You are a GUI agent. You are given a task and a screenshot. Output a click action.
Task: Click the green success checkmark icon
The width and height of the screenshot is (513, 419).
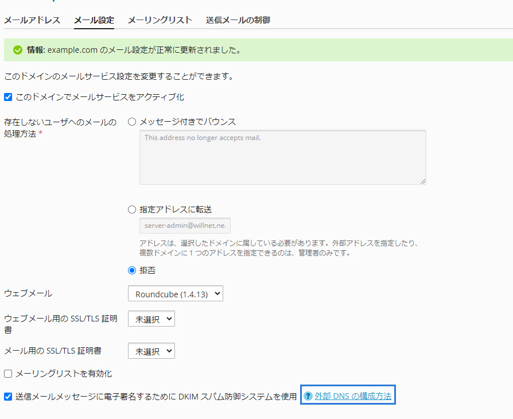pyautogui.click(x=18, y=50)
